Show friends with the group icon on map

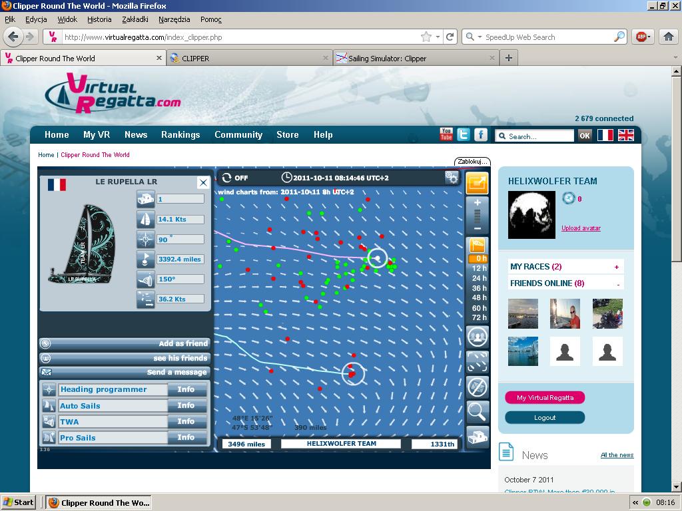[x=477, y=337]
